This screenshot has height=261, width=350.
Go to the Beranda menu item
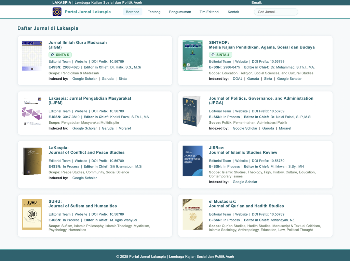[x=133, y=12]
